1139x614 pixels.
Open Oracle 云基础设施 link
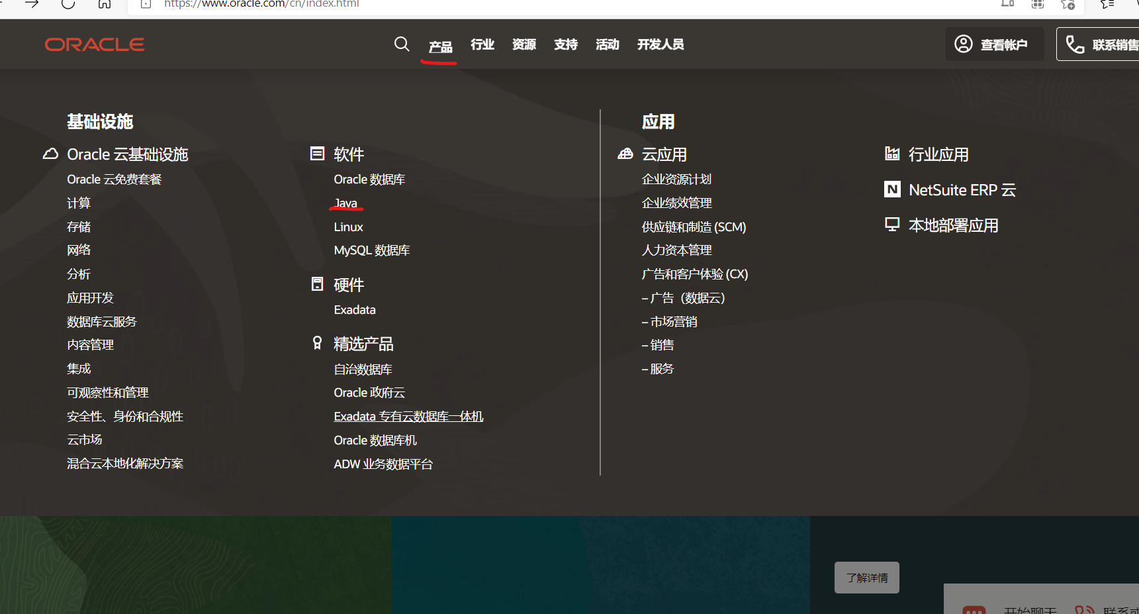pos(128,154)
